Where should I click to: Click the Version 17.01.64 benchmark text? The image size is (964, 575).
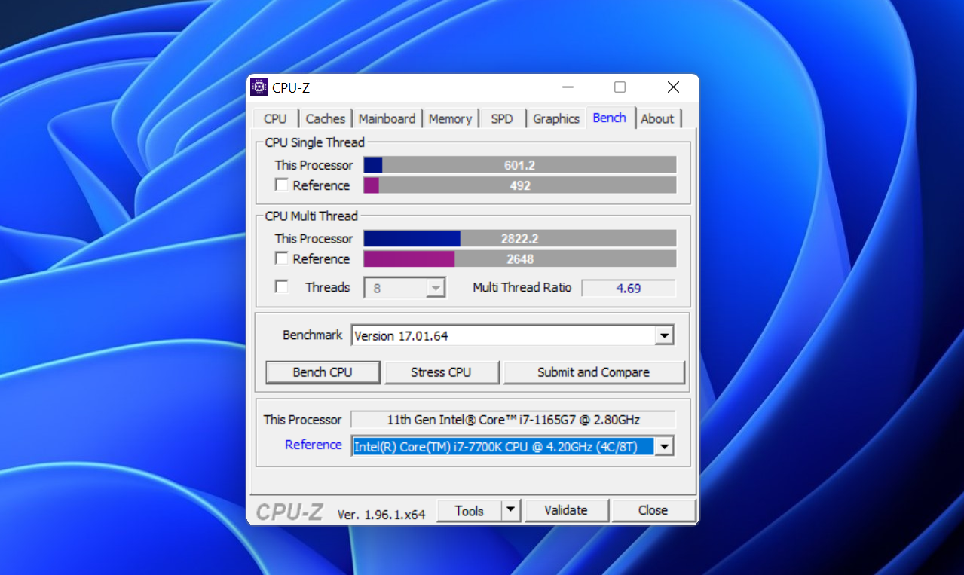(401, 336)
